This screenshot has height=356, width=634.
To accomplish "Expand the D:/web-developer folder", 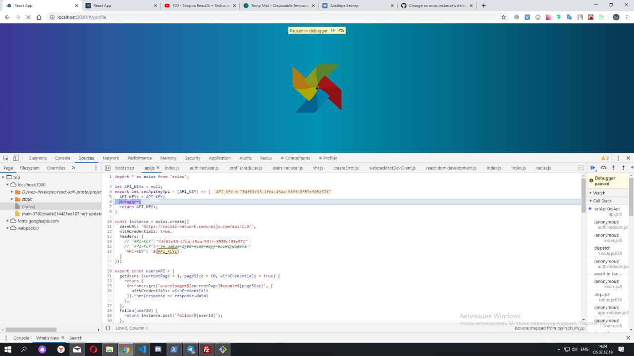I will (x=12, y=192).
